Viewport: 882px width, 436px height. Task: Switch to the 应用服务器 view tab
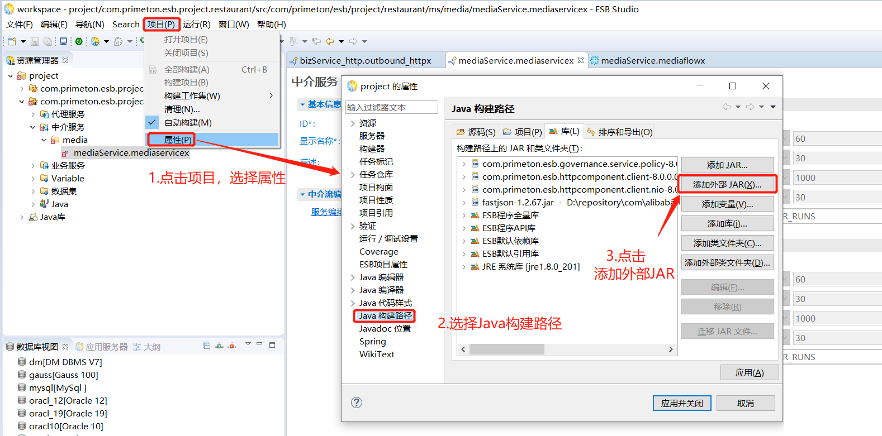tap(102, 347)
